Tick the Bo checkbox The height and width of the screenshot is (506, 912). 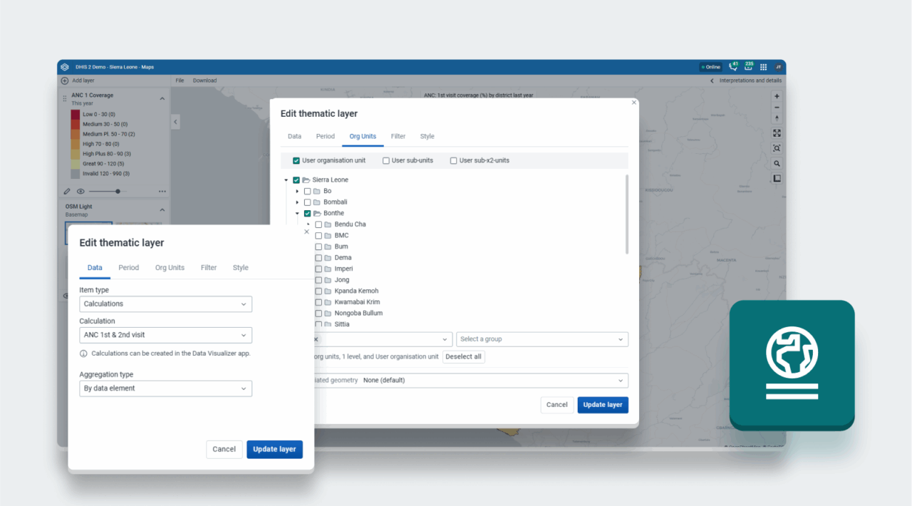pos(307,191)
